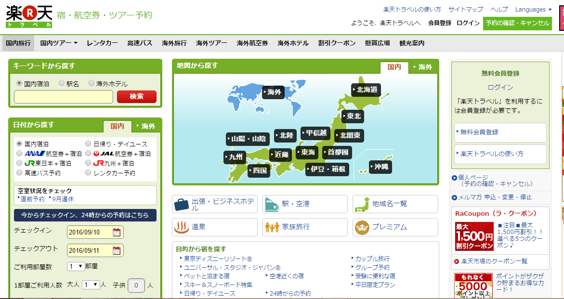The image size is (564, 299).
Task: Select 高速バス予約 radio option
Action: (x=19, y=173)
